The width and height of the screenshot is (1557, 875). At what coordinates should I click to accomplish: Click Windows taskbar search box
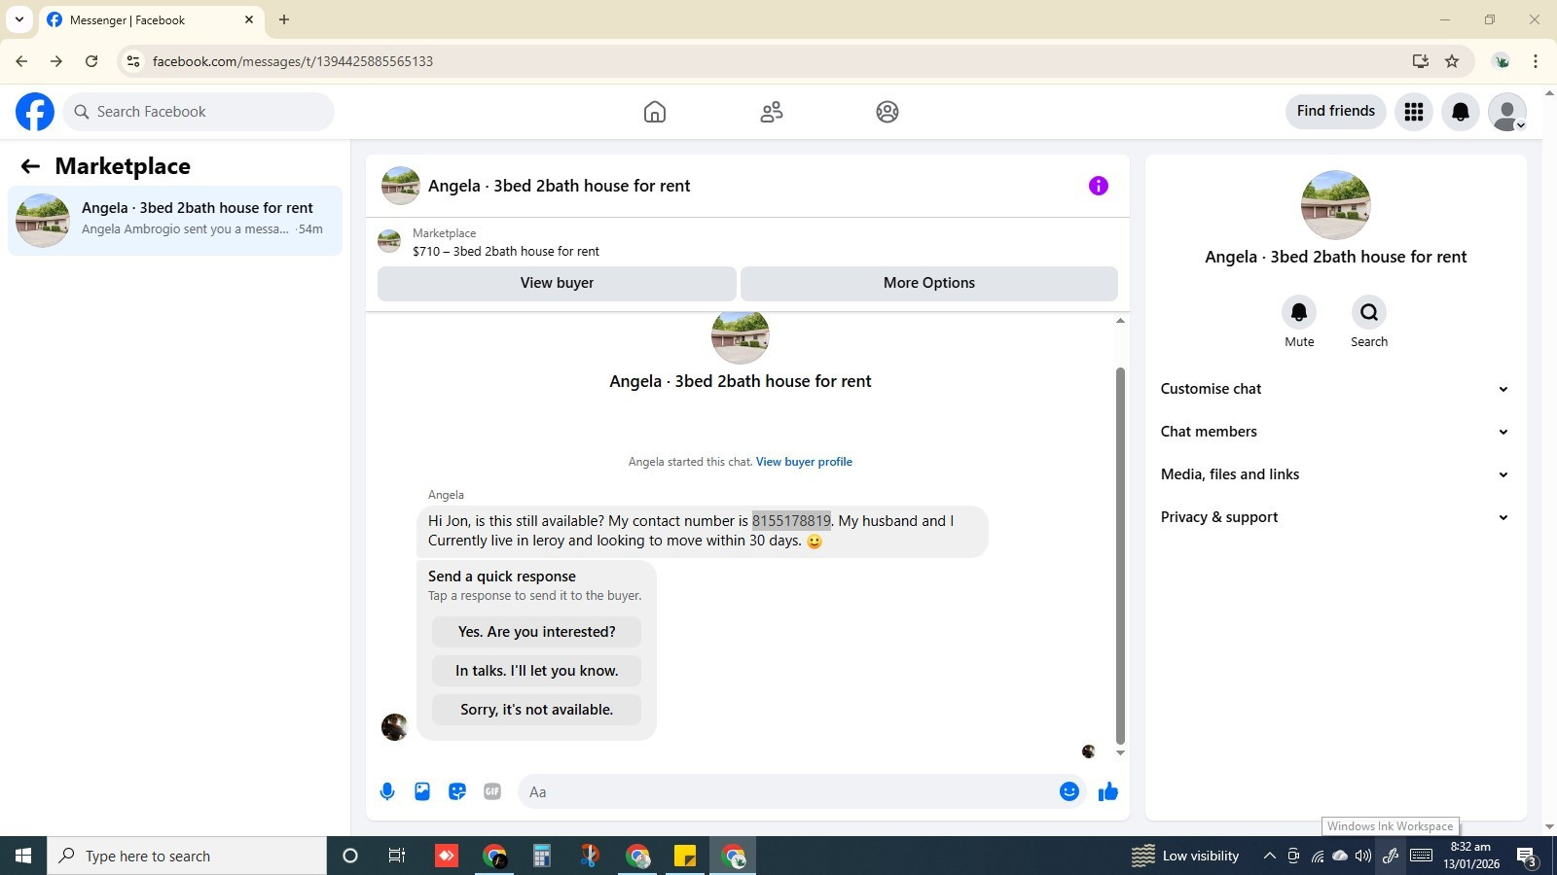(187, 856)
